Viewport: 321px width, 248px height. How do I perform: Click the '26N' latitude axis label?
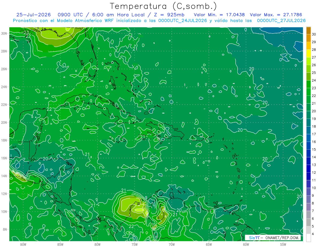(x=4, y=69)
